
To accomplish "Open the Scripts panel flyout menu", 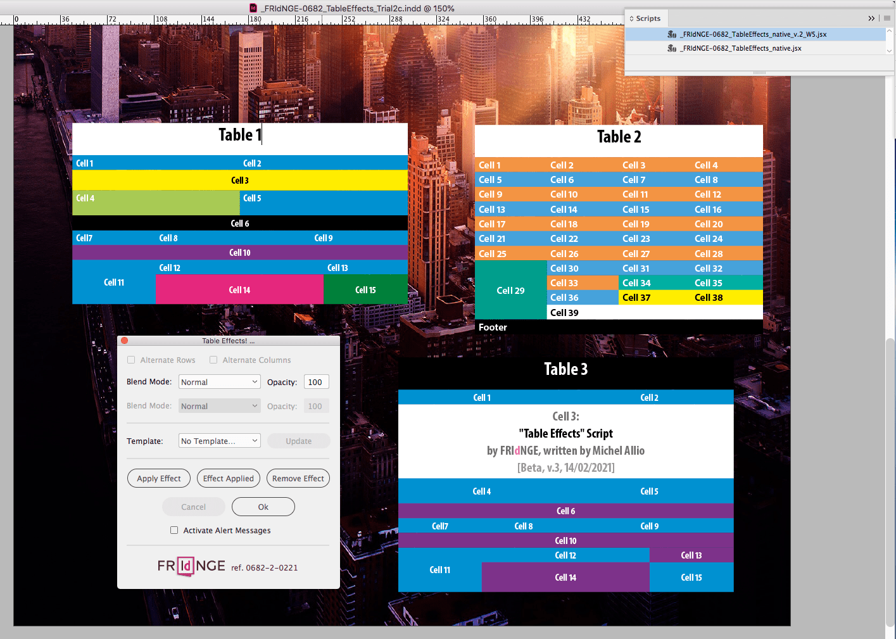I will pos(886,18).
